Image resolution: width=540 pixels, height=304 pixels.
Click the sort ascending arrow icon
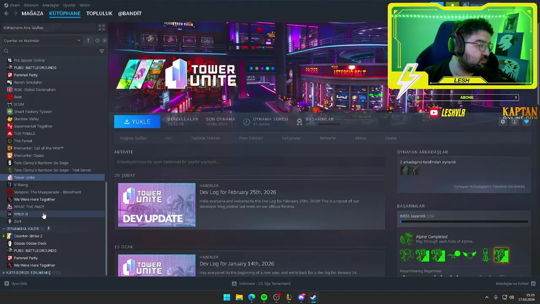[88, 41]
